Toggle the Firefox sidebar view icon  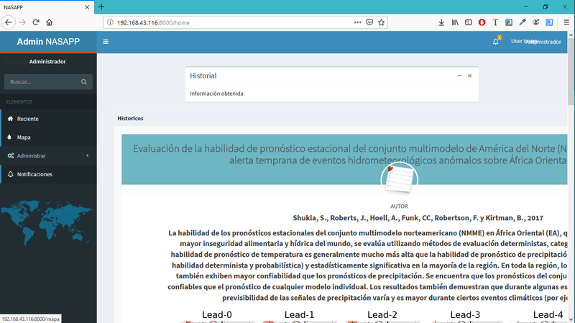click(468, 22)
